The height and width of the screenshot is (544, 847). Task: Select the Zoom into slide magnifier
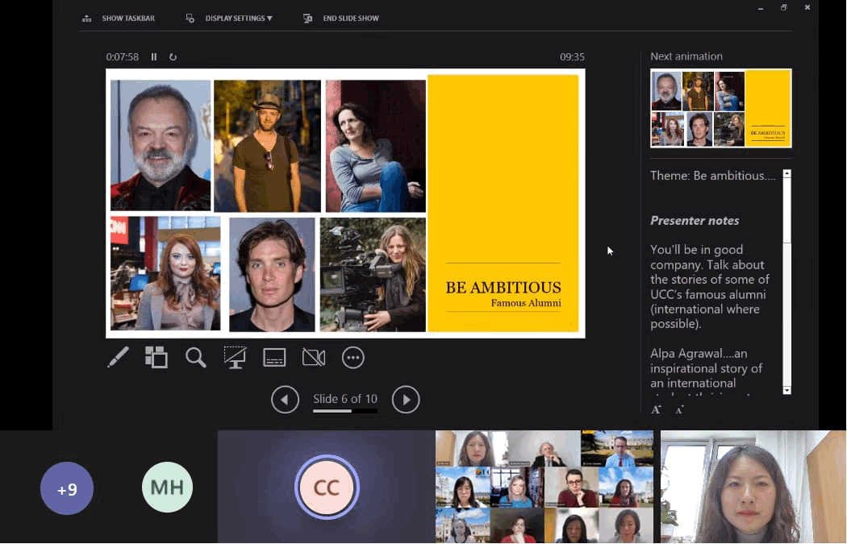196,358
